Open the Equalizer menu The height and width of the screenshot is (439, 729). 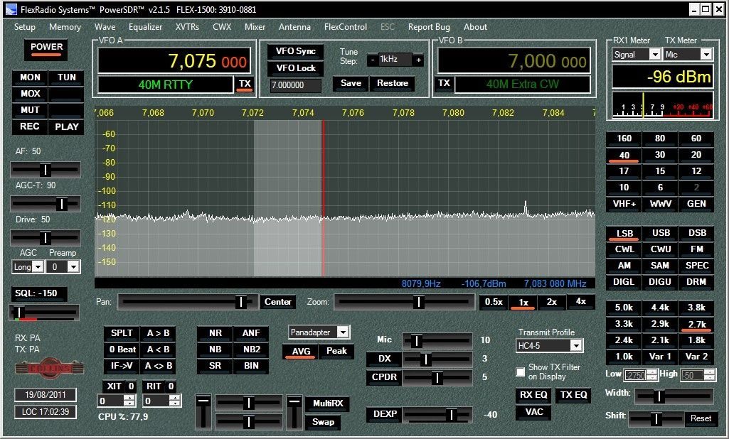coord(146,27)
